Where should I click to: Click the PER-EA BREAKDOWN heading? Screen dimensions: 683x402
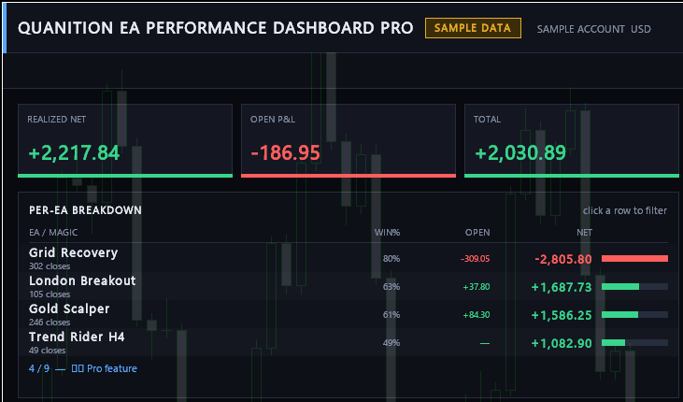pos(85,210)
